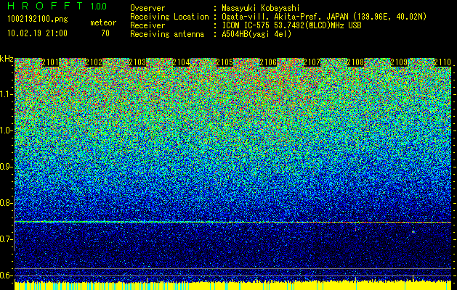Click the 2107 time marker
This screenshot has width=457, height=290.
point(312,62)
